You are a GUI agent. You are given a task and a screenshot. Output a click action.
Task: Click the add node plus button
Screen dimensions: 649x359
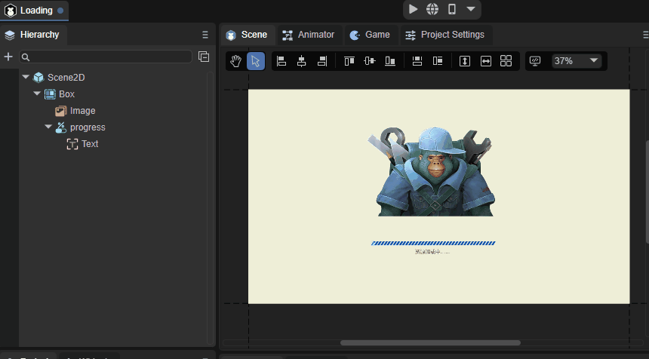click(x=8, y=57)
